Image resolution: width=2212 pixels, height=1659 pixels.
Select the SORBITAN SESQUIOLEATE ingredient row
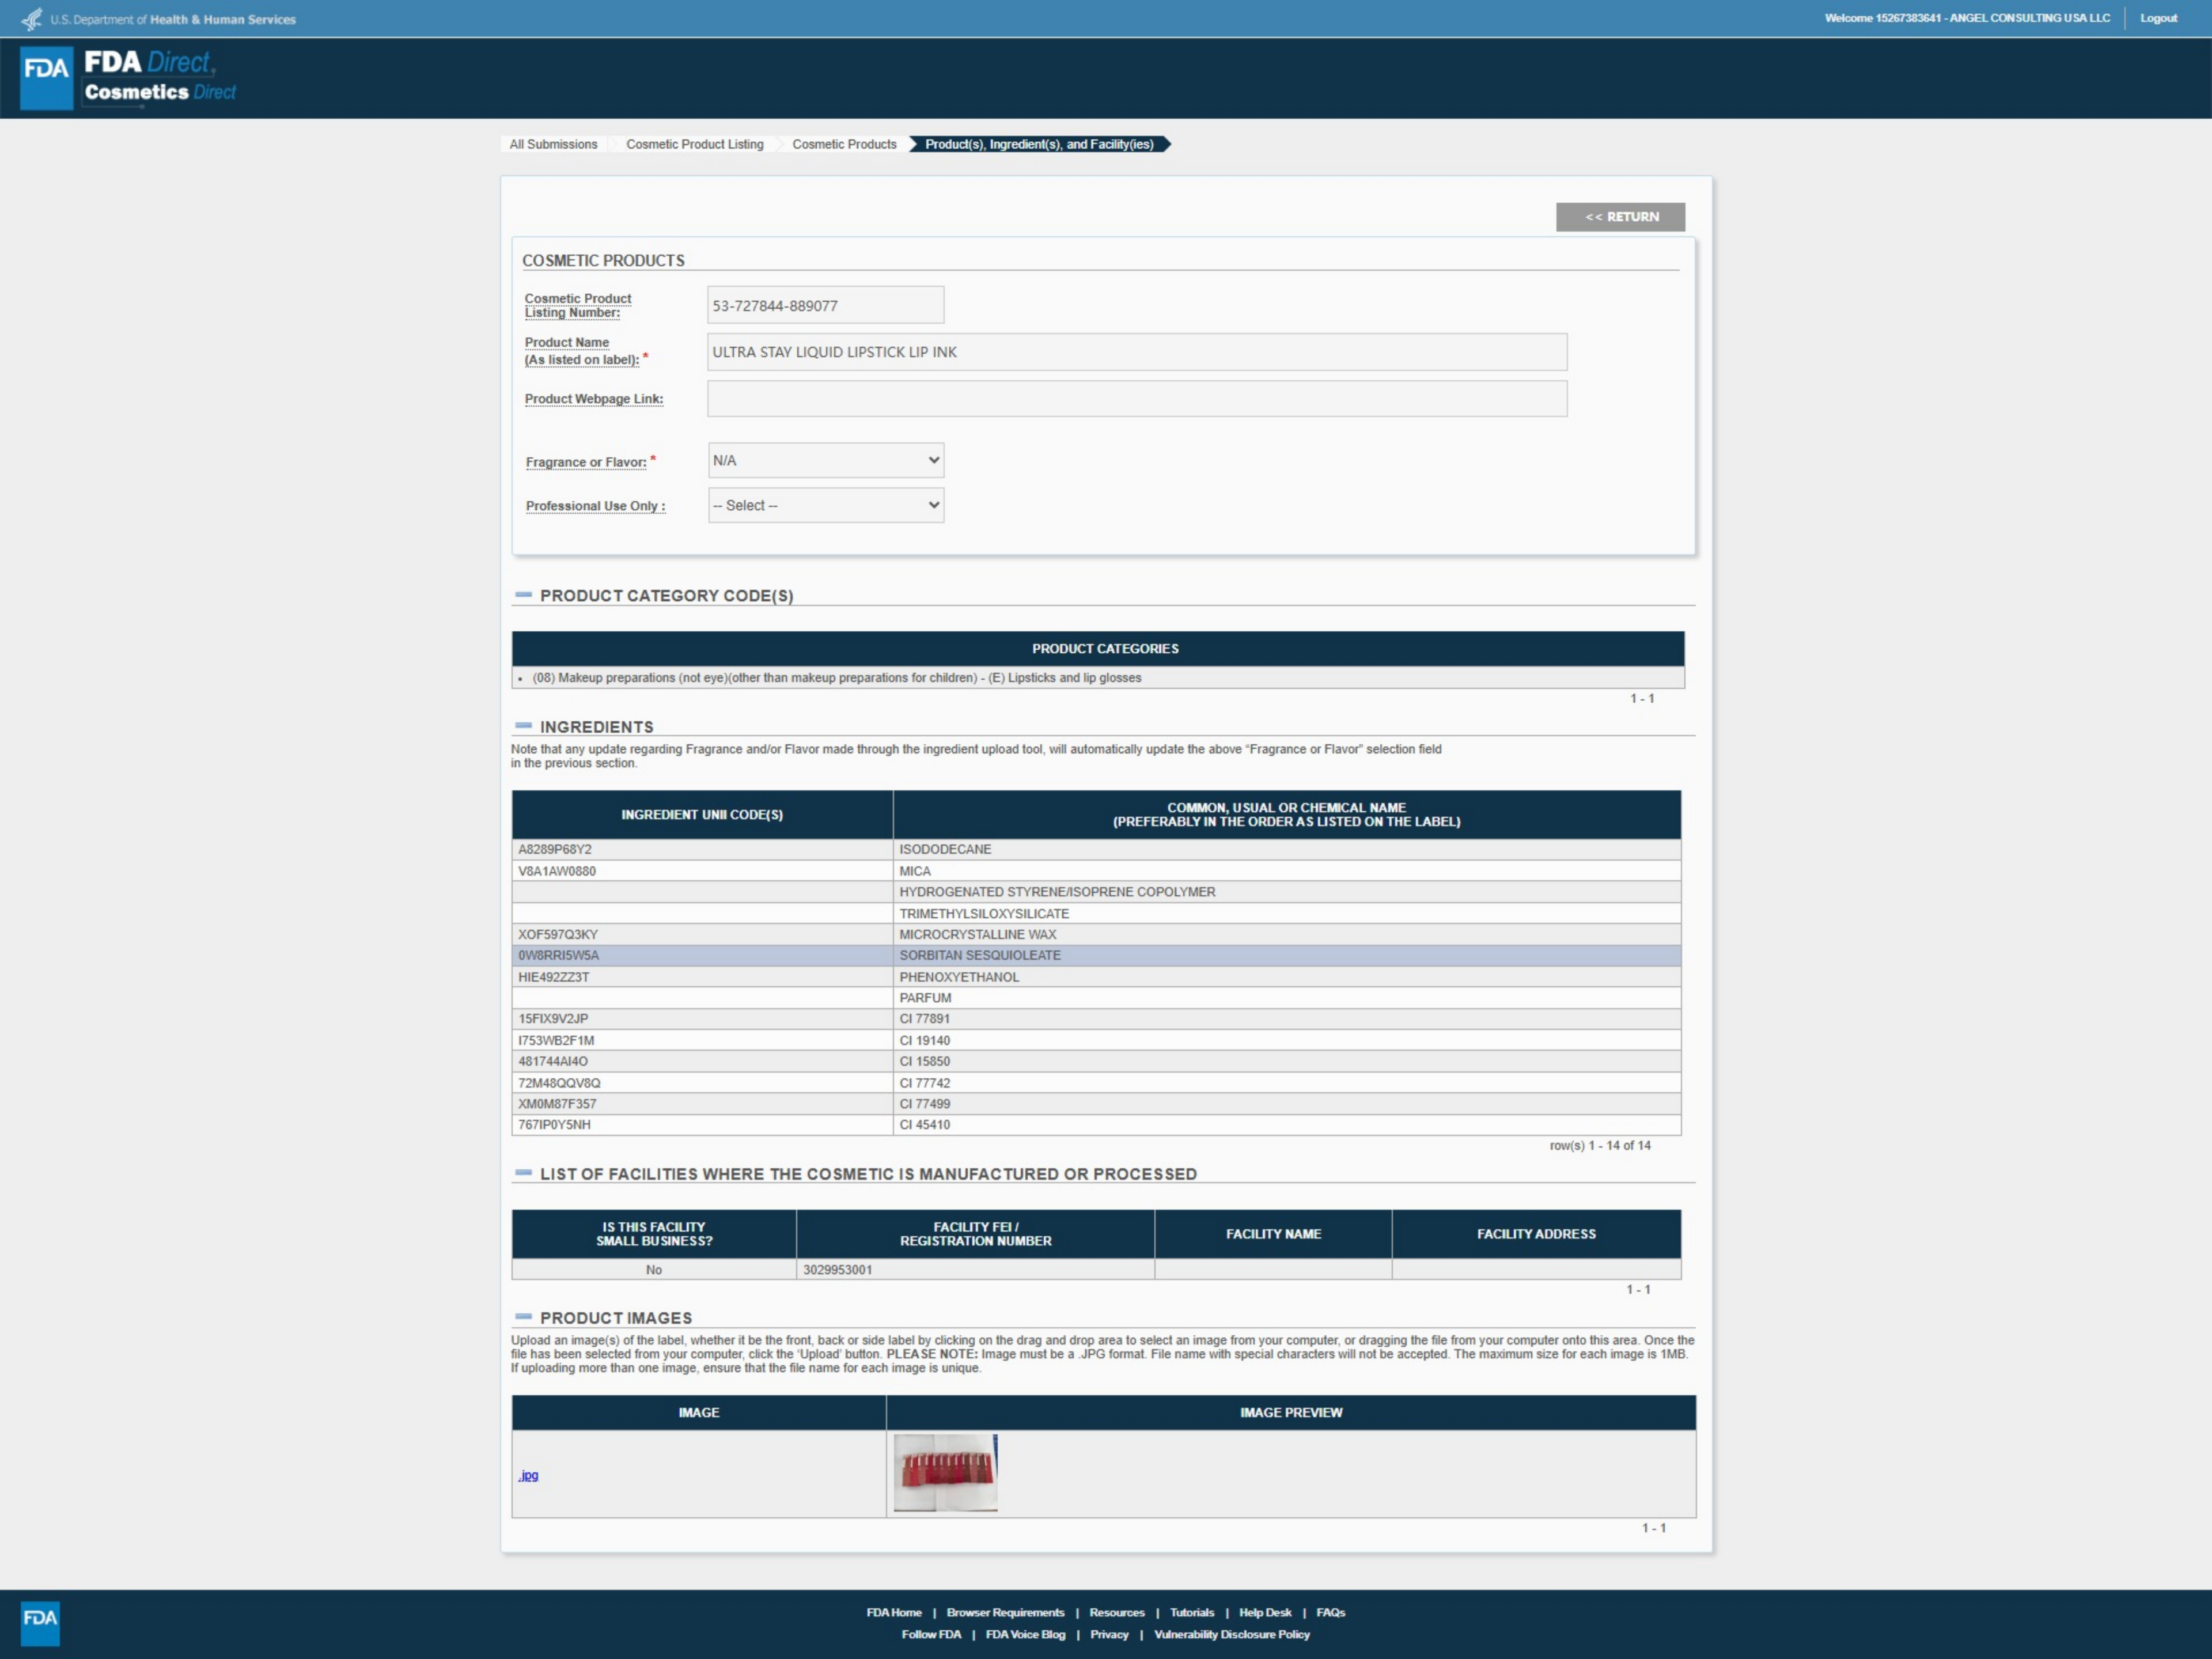[980, 955]
